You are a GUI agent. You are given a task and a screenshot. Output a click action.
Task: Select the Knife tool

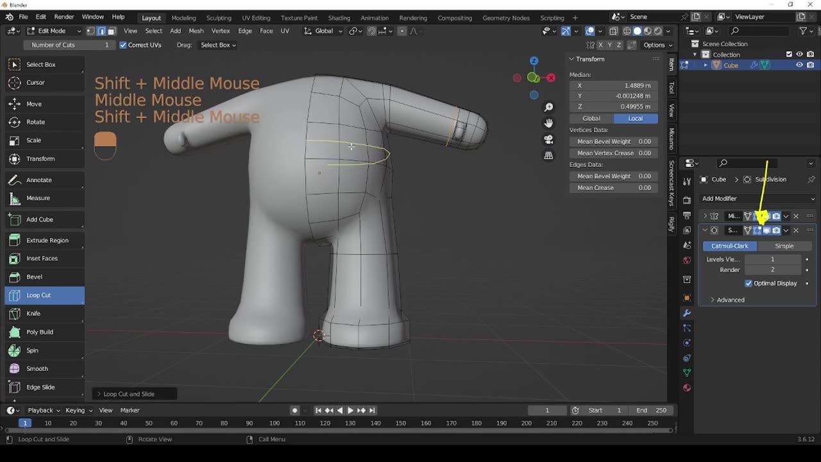(44, 313)
